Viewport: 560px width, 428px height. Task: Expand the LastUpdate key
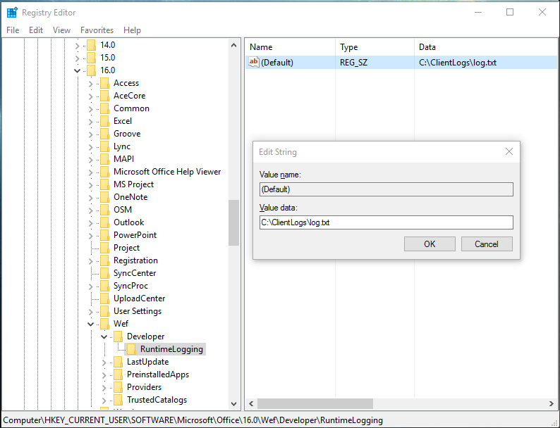pos(104,363)
